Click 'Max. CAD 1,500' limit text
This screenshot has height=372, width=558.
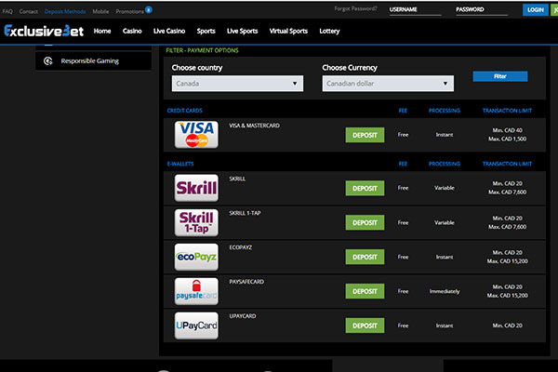pyautogui.click(x=507, y=139)
